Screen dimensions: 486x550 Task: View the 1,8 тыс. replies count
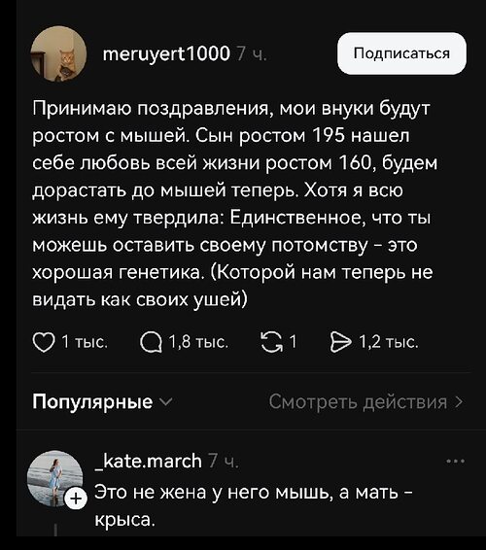(198, 342)
